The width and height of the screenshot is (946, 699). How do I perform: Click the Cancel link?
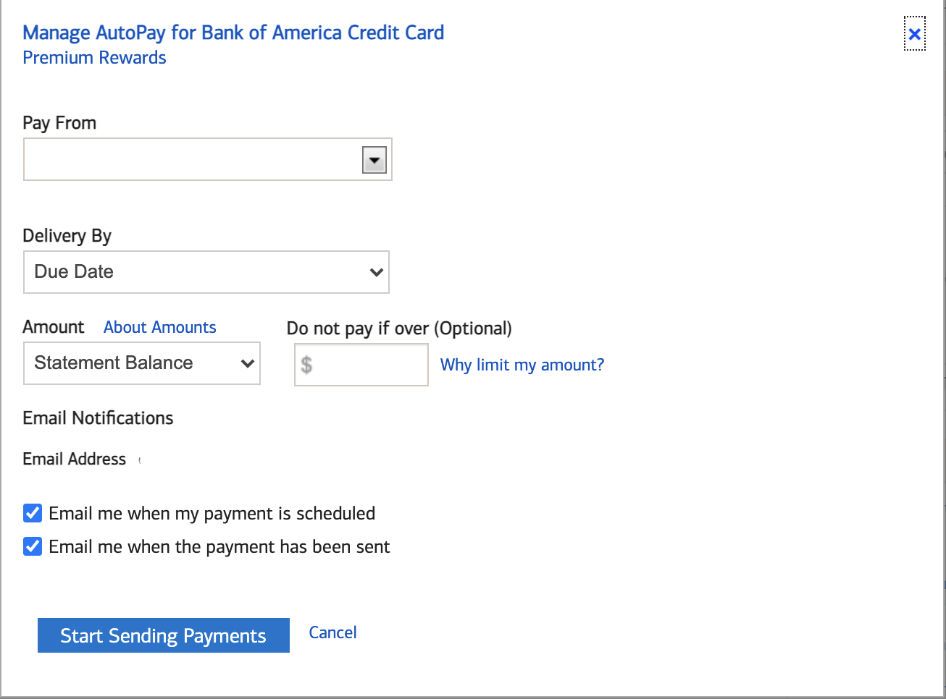[332, 632]
